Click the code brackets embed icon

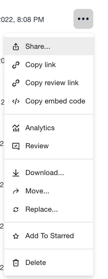(16, 101)
